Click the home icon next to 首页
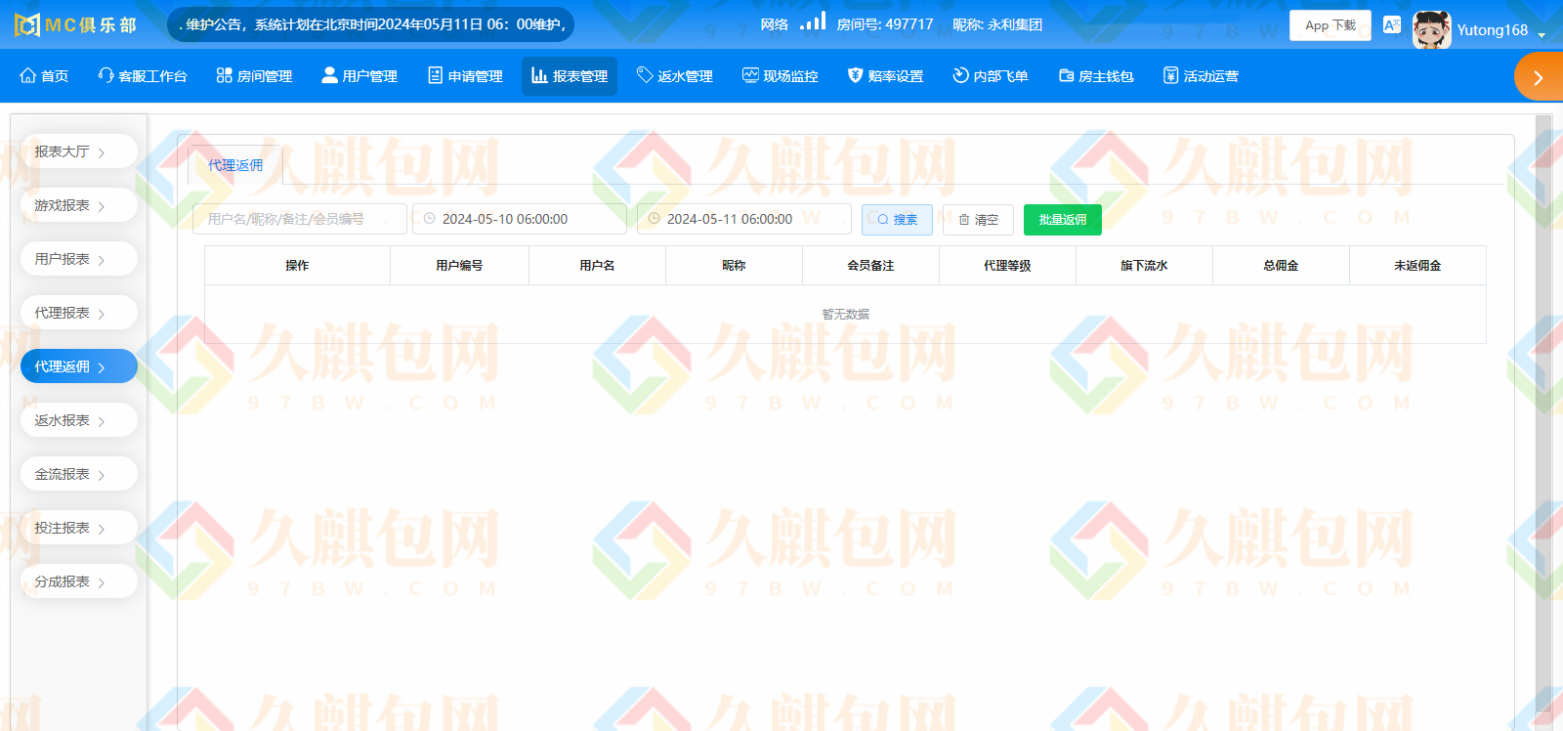Image resolution: width=1563 pixels, height=731 pixels. [x=27, y=75]
